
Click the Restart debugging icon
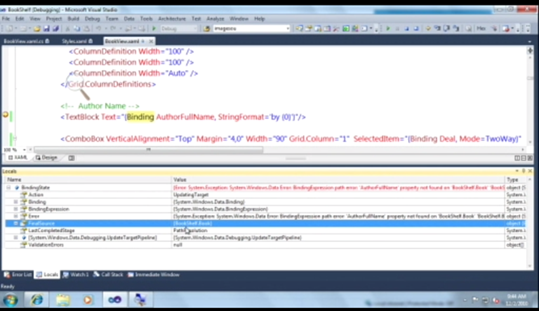[x=416, y=29]
